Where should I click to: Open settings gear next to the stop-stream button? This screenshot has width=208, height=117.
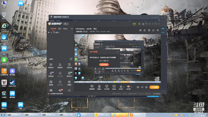(x=146, y=87)
